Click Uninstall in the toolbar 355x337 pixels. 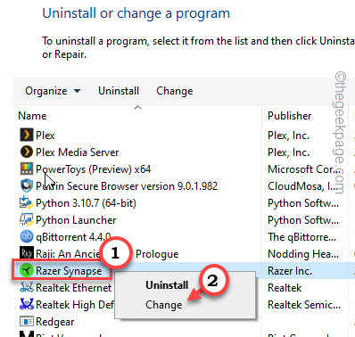[x=119, y=91]
